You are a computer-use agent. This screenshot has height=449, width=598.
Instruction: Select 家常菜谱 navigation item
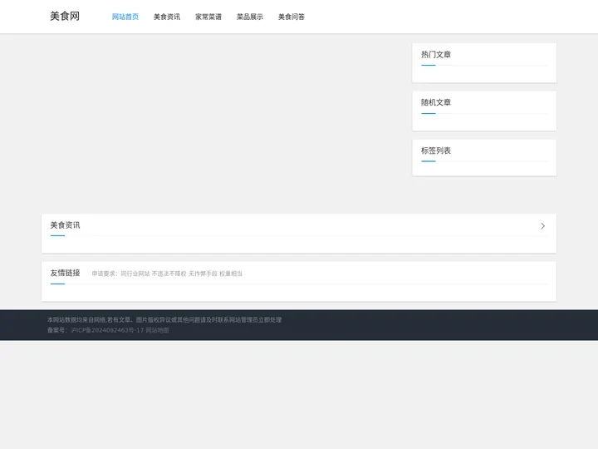[208, 17]
